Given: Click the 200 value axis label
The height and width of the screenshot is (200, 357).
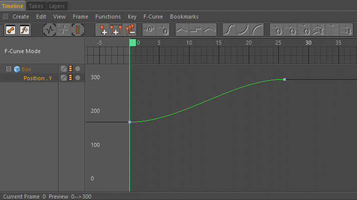Looking at the screenshot, I should [x=95, y=111].
